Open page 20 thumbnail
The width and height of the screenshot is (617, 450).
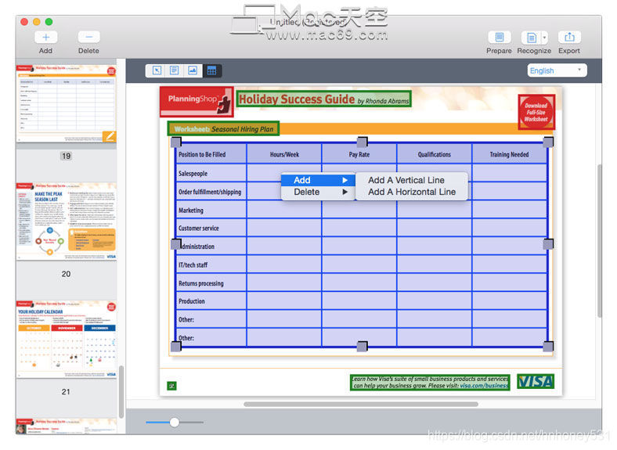[66, 221]
